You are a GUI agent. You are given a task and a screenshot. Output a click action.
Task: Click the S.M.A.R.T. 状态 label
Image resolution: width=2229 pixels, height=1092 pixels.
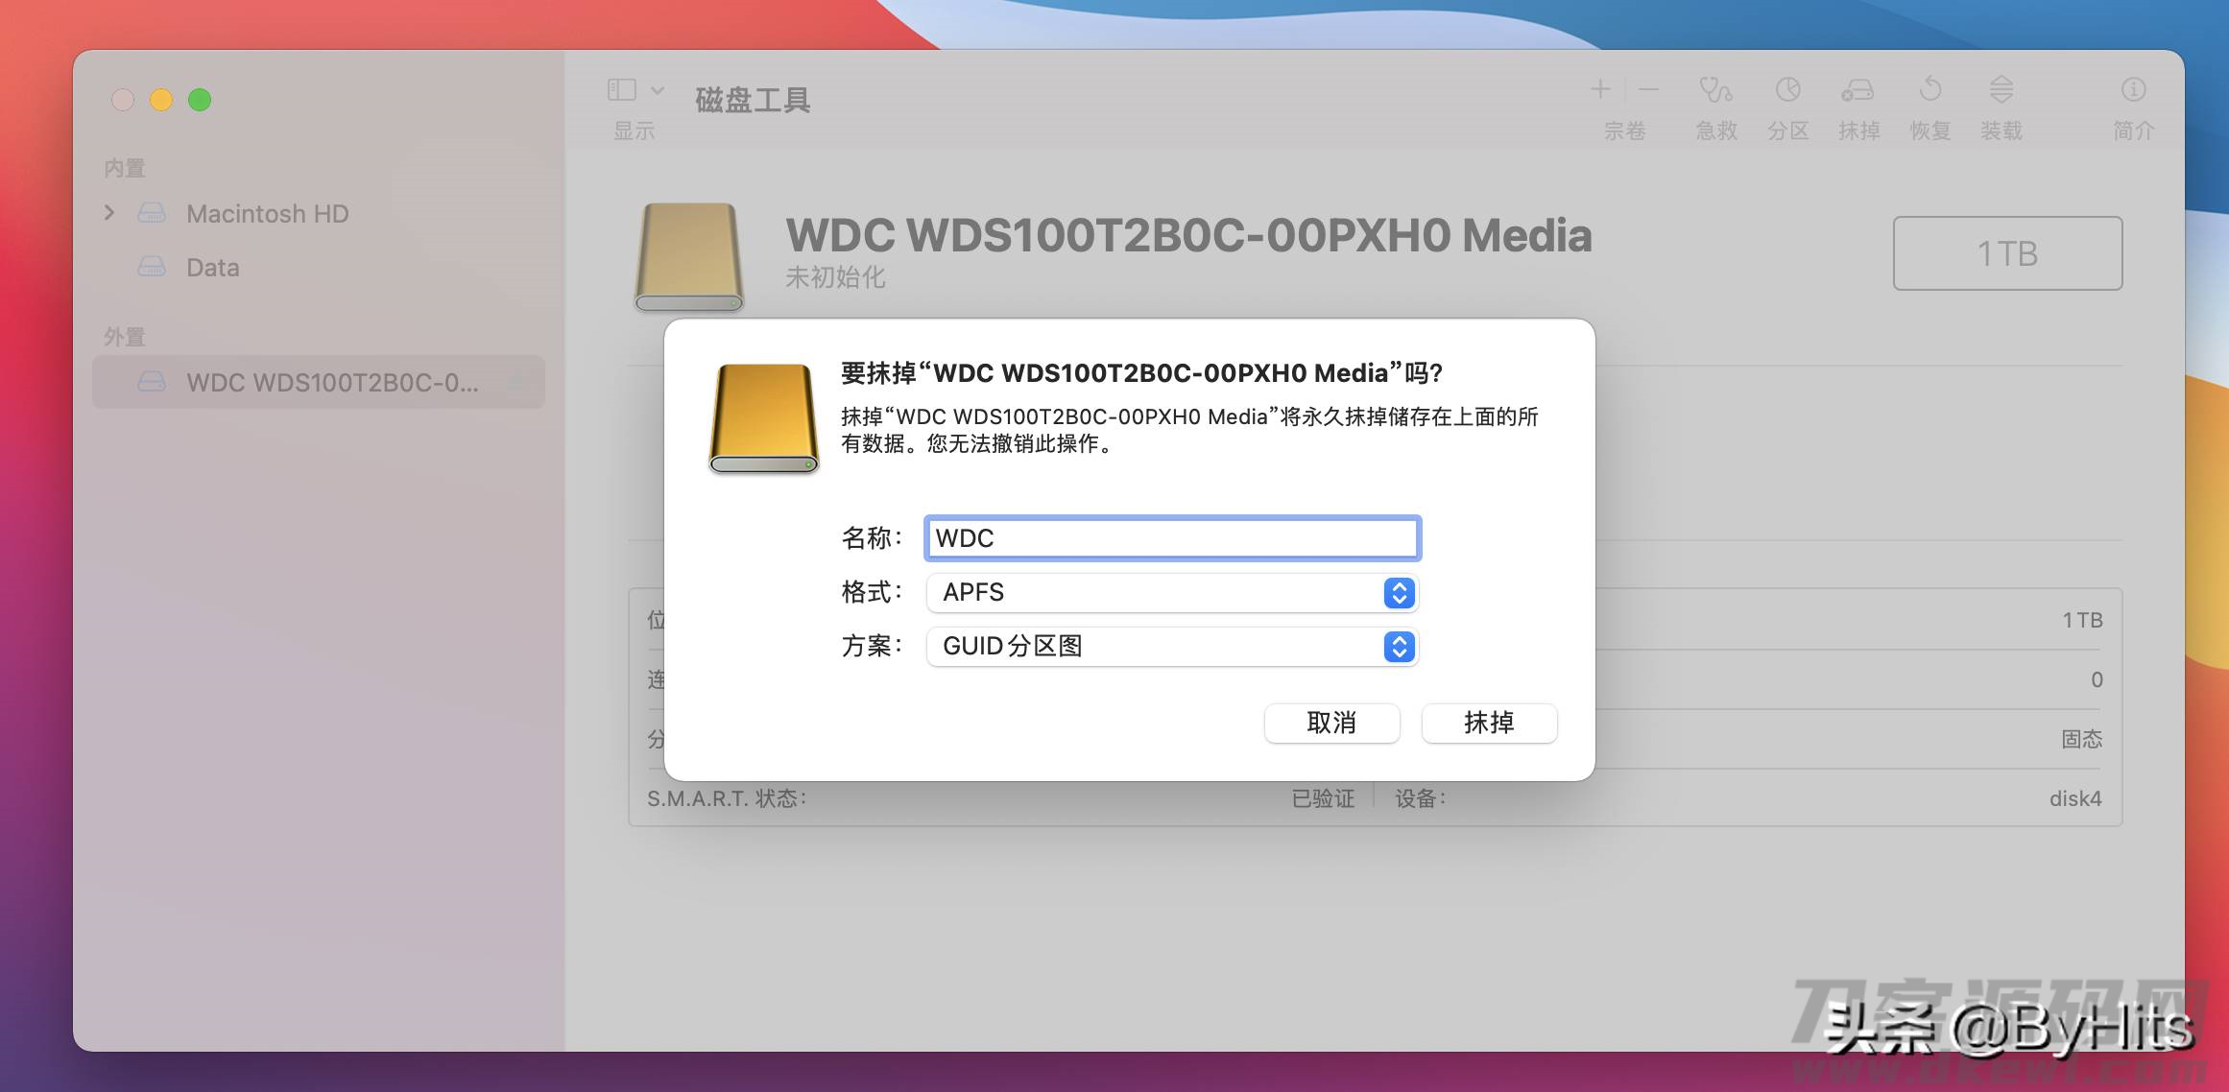727,798
